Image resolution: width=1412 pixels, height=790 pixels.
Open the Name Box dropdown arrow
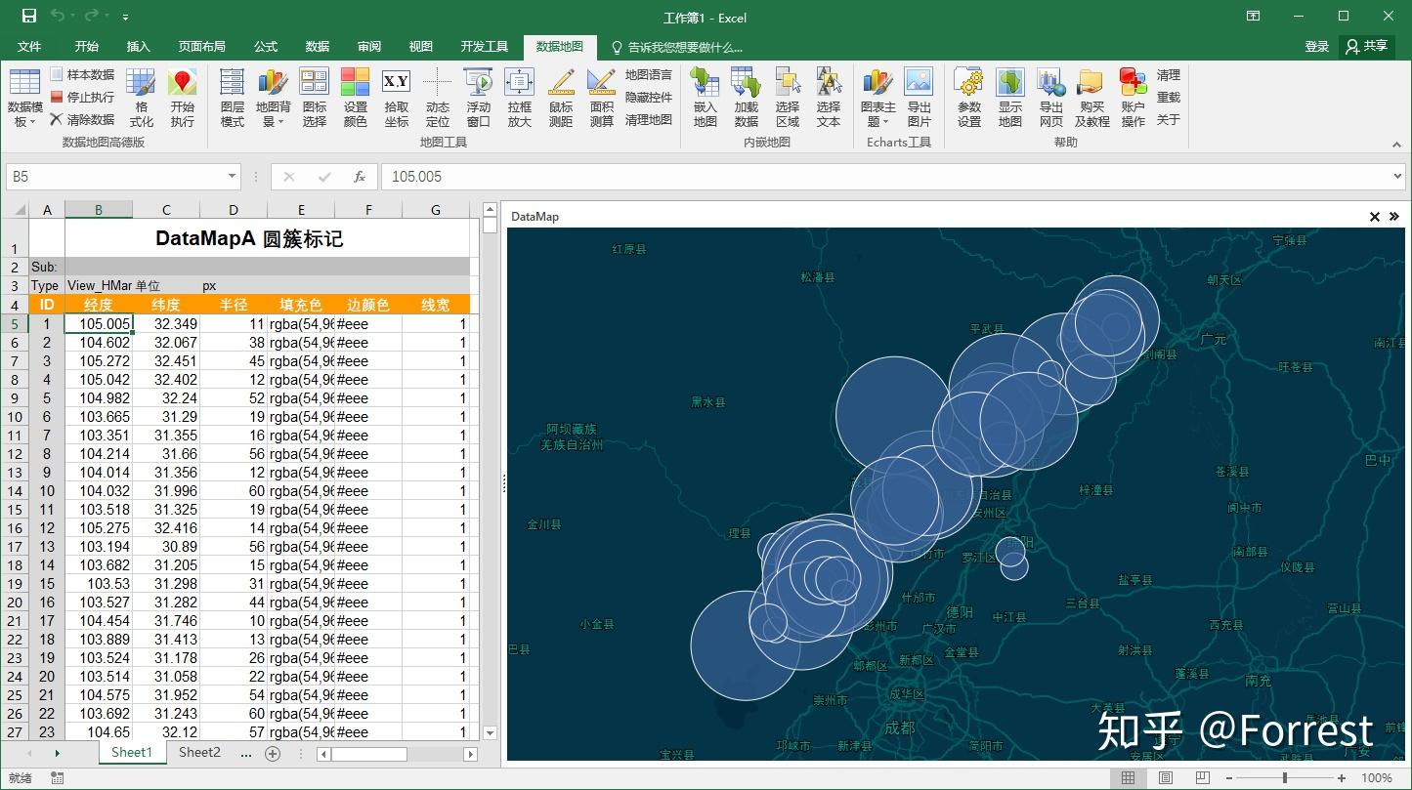click(x=232, y=177)
